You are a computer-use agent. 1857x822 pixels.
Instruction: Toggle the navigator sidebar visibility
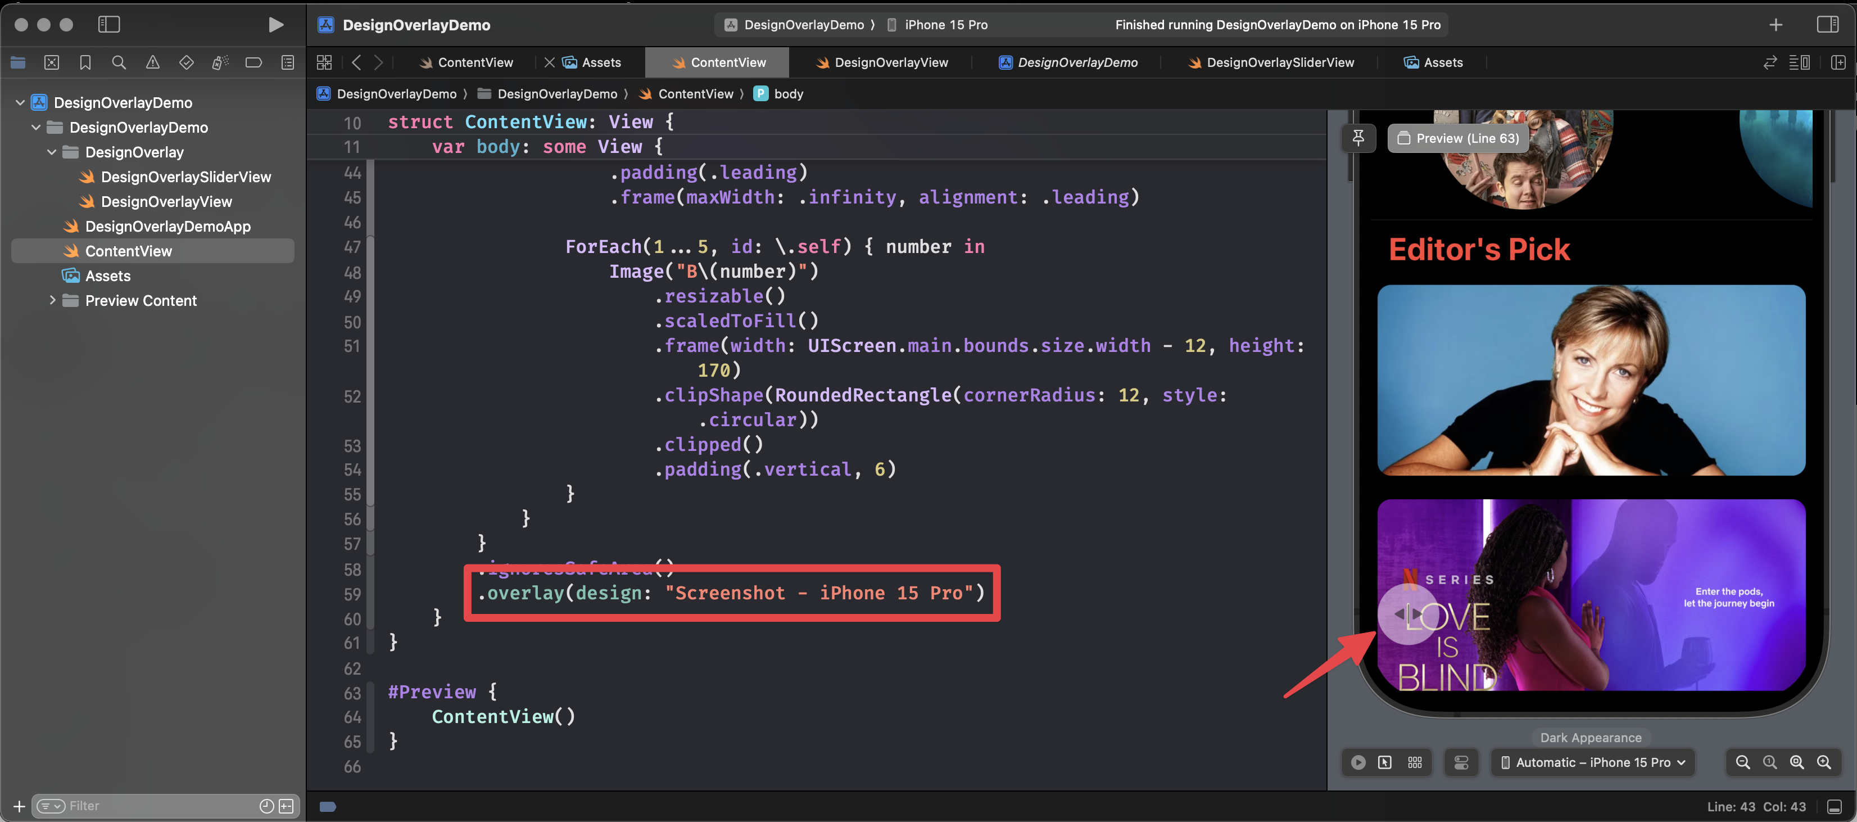pos(109,25)
